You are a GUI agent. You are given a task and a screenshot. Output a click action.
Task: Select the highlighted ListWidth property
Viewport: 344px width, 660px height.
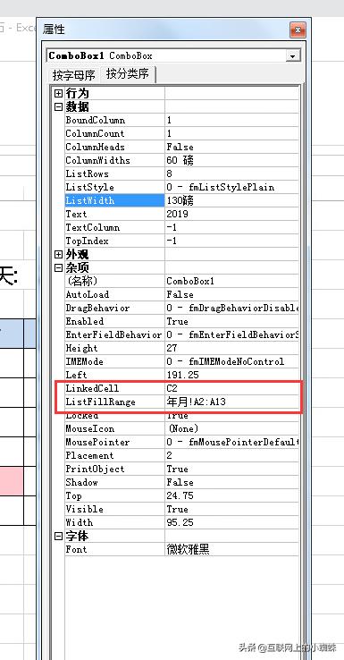point(114,201)
